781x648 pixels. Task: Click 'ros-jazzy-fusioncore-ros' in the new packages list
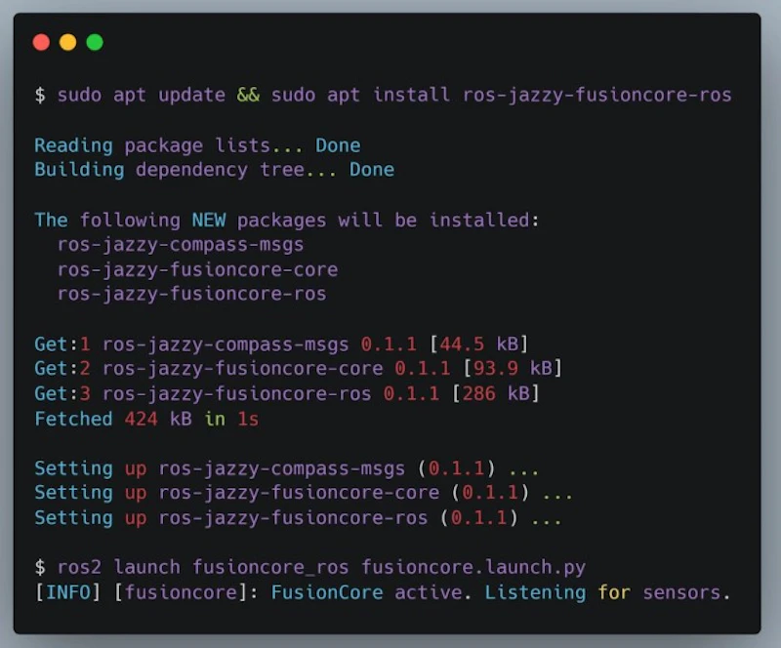click(x=191, y=294)
